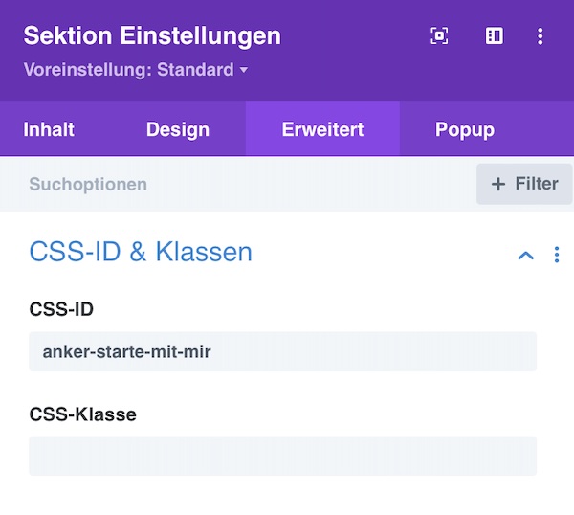Switch to the Design tab
574x515 pixels.
click(178, 129)
